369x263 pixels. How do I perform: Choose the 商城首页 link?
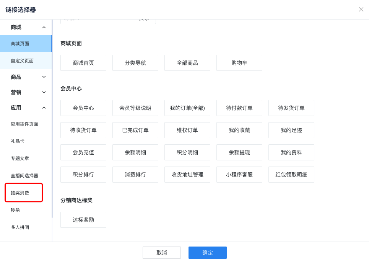pyautogui.click(x=83, y=63)
